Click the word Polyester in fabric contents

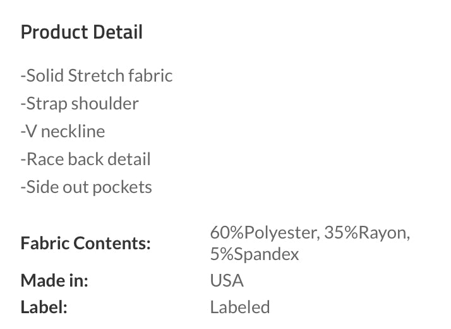point(282,232)
